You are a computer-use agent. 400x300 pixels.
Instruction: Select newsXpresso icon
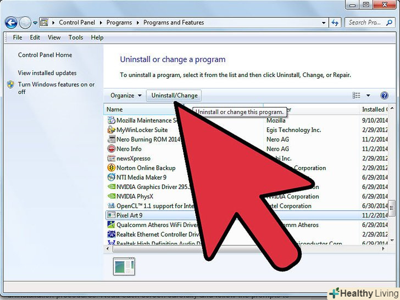[111, 158]
